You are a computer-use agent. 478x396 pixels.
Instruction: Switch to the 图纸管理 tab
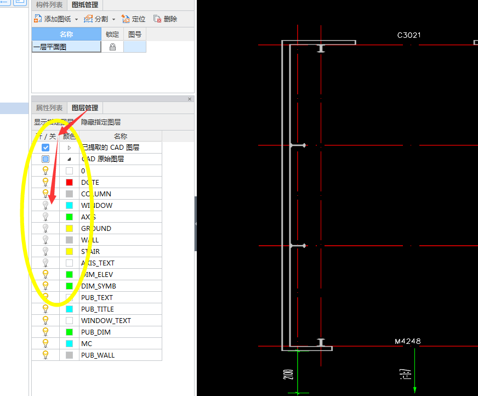point(85,5)
